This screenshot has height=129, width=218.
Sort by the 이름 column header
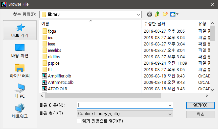tap(90, 24)
